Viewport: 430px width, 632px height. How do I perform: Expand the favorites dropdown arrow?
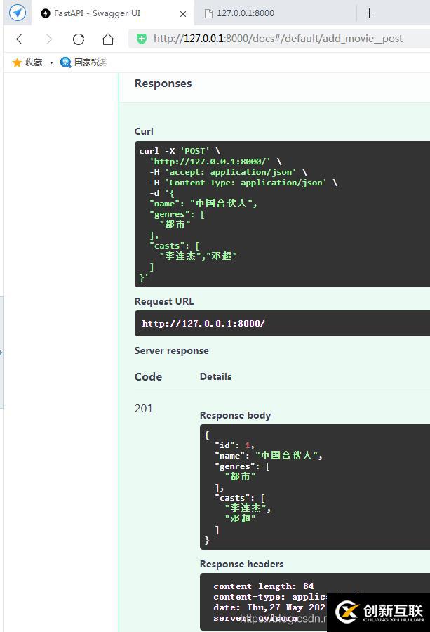coord(51,62)
